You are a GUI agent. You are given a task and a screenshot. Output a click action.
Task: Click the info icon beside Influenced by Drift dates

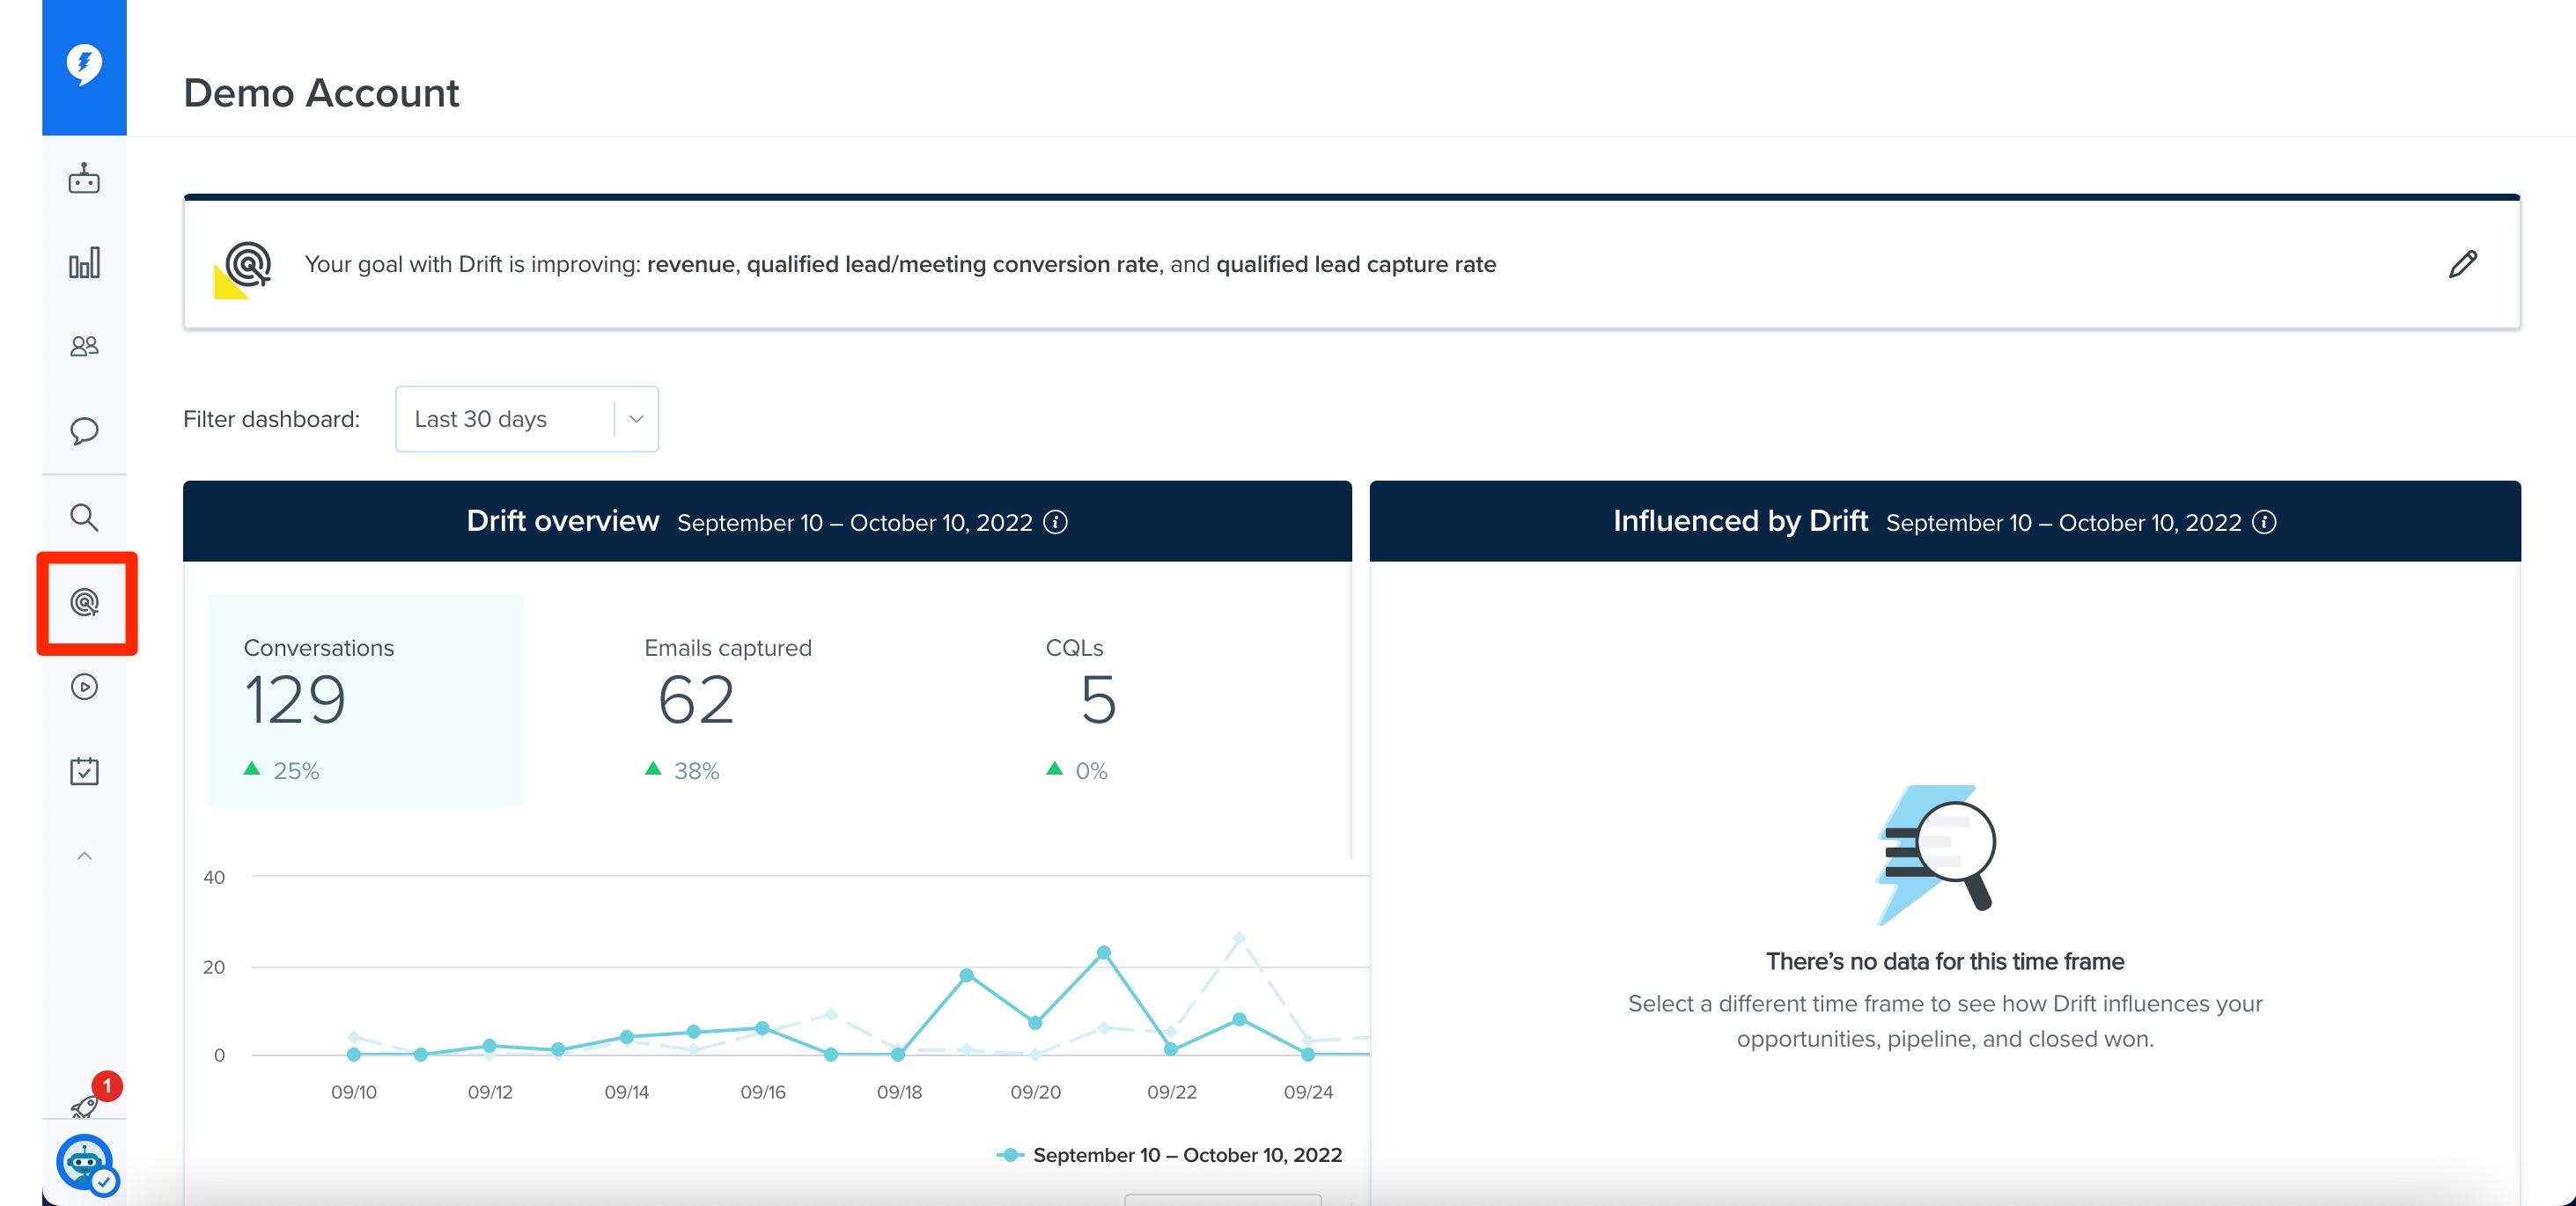coord(2264,522)
